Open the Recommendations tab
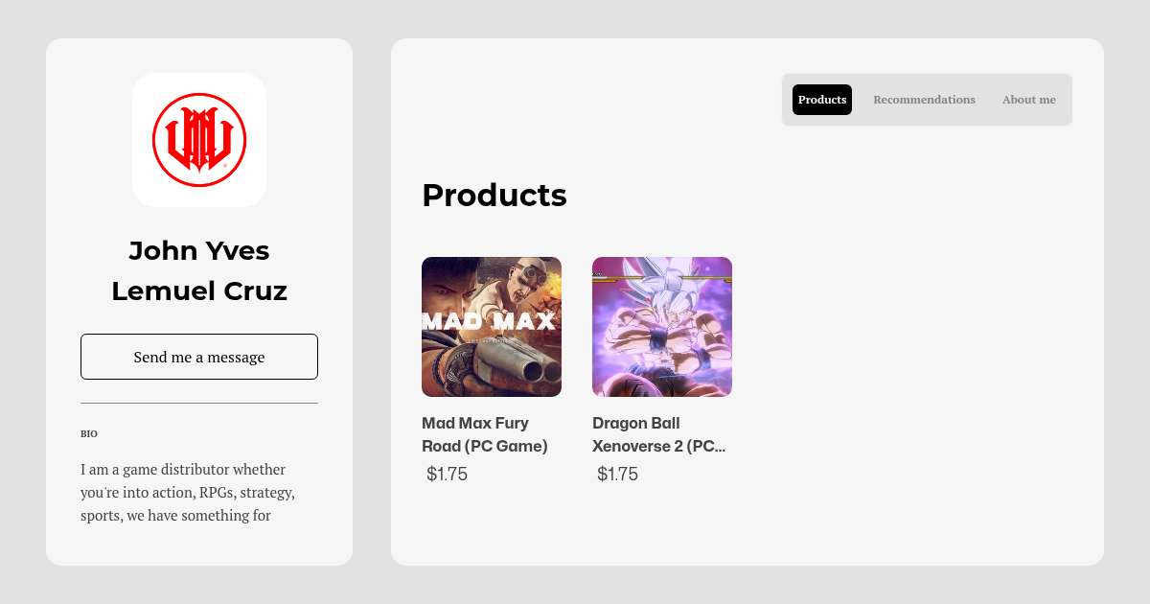The width and height of the screenshot is (1150, 604). click(924, 100)
